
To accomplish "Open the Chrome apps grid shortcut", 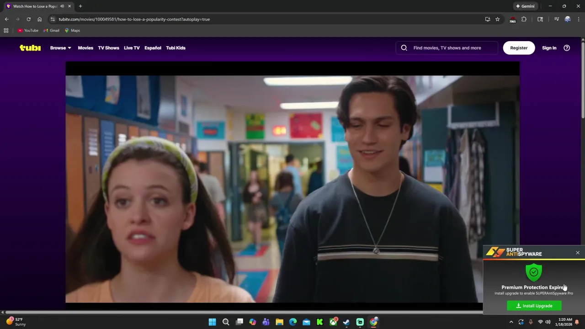I will coord(6,31).
